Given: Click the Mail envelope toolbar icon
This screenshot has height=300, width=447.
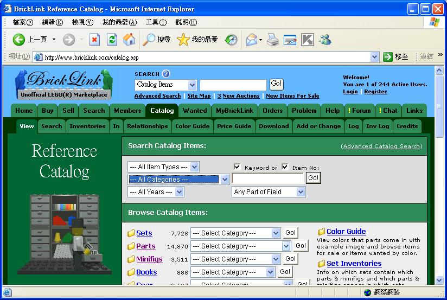Looking at the screenshot, I should pyautogui.click(x=251, y=40).
